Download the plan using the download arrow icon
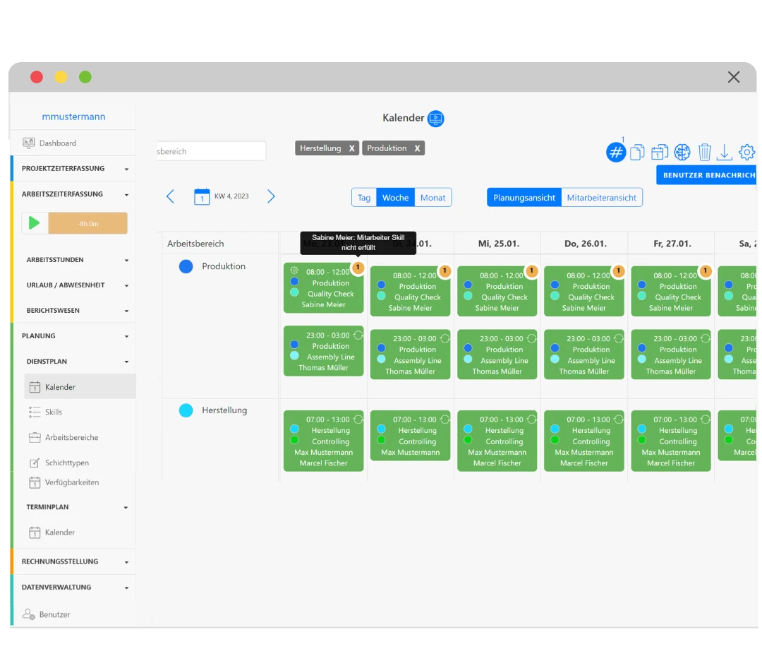Viewport: 762px width, 649px height. pos(724,152)
